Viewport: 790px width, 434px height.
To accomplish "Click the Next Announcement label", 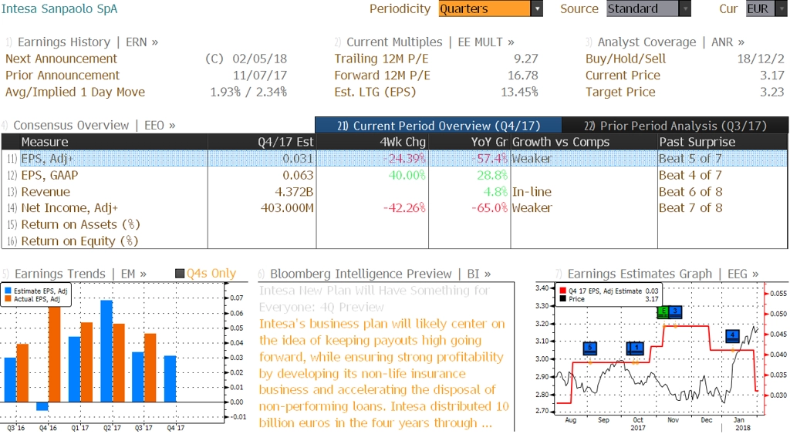I will (62, 59).
